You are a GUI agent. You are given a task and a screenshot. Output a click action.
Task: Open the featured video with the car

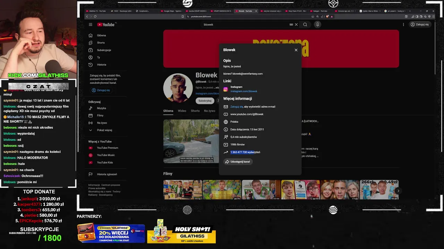(x=191, y=141)
